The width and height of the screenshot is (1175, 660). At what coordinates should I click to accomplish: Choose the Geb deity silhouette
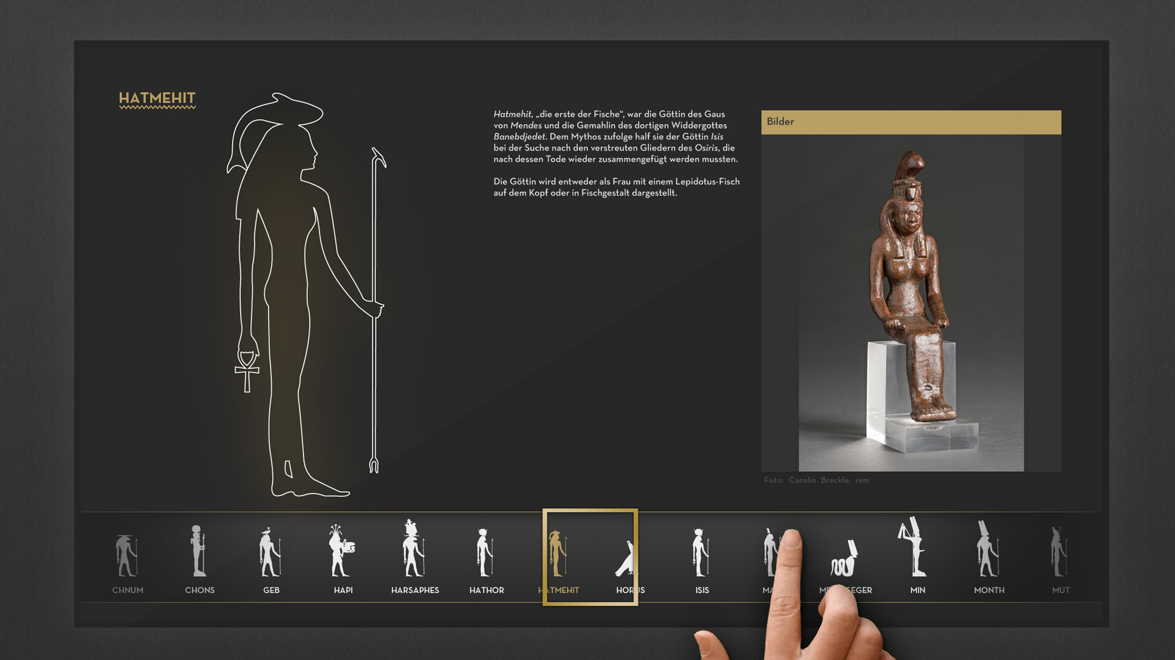point(270,552)
